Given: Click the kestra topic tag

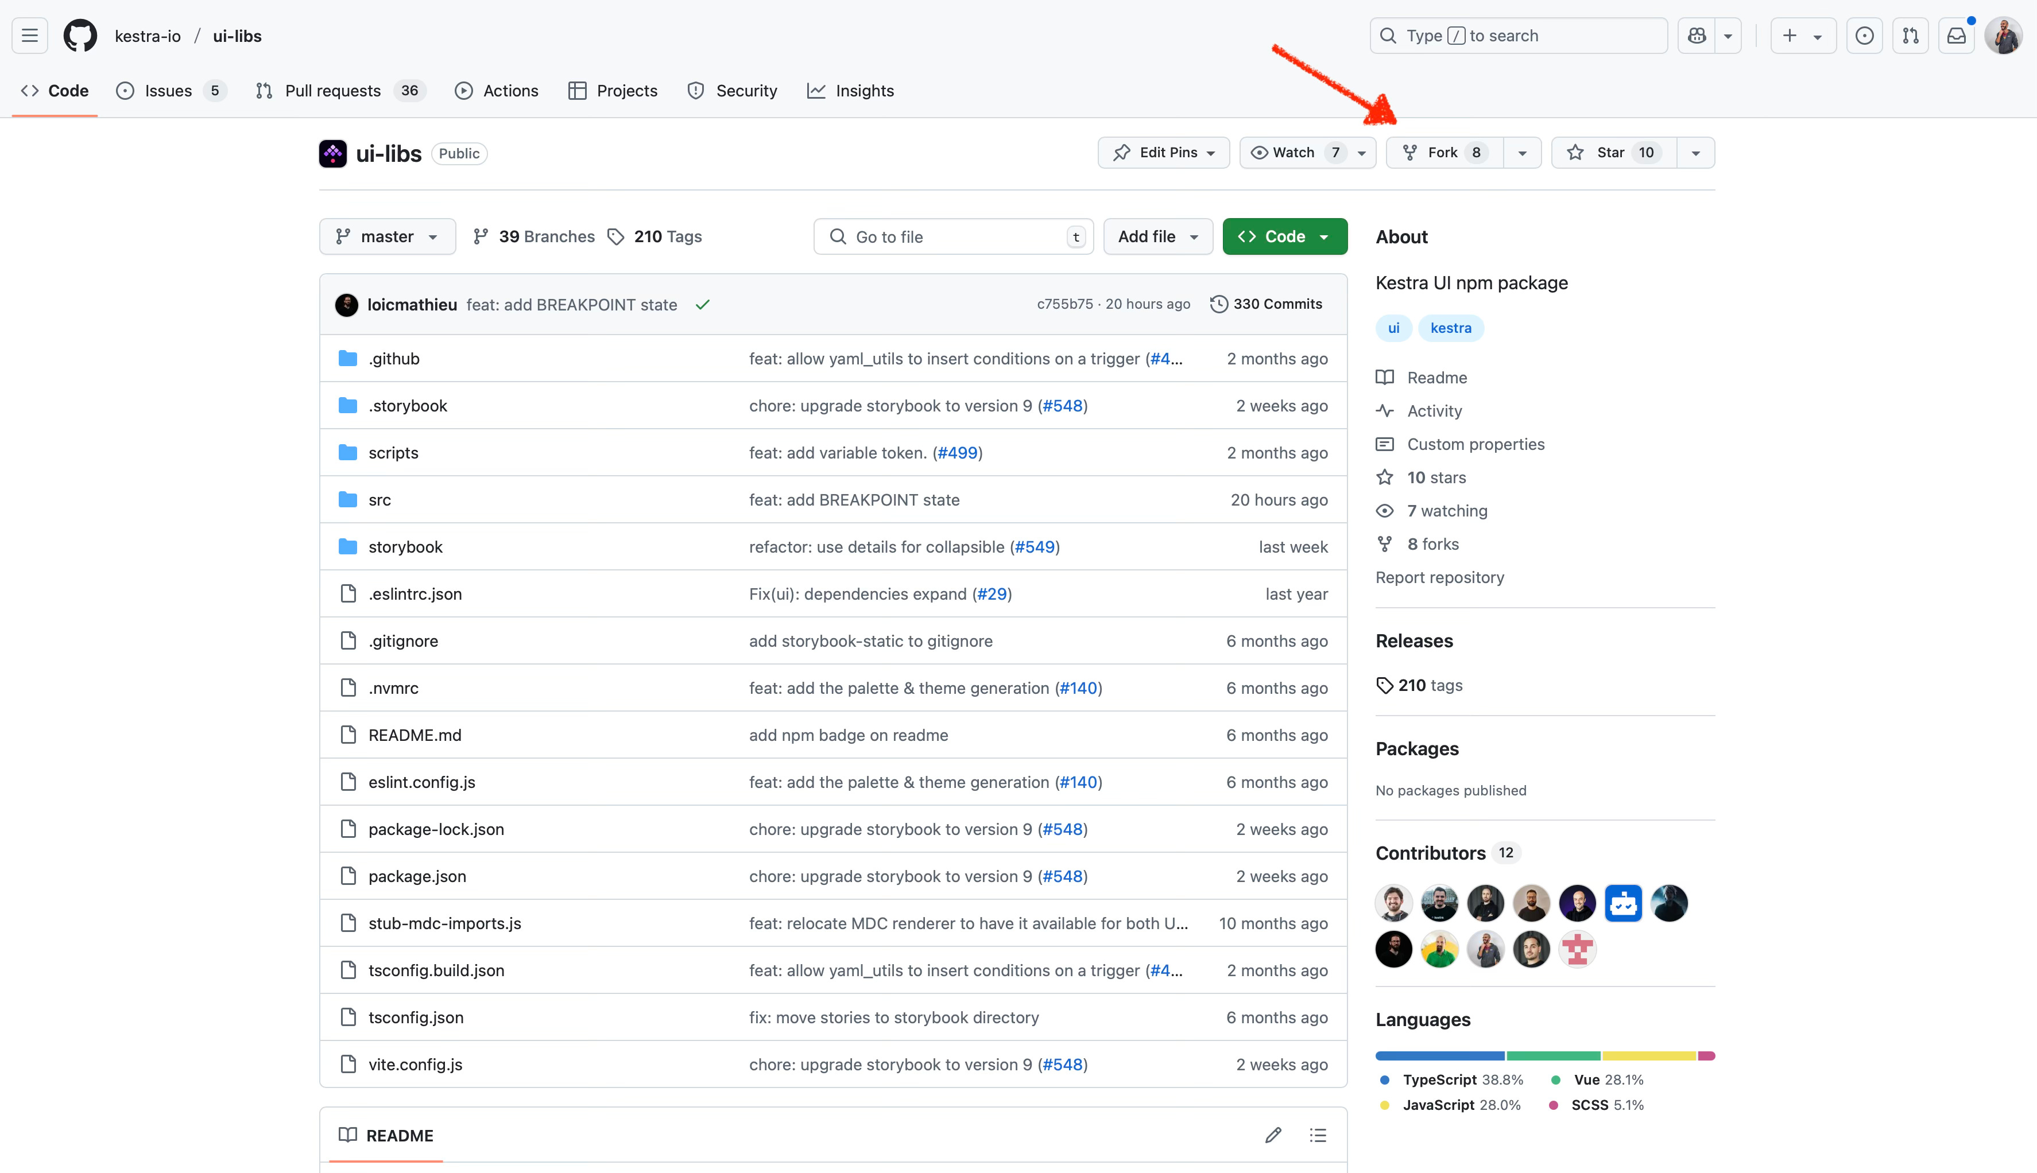Looking at the screenshot, I should 1450,328.
